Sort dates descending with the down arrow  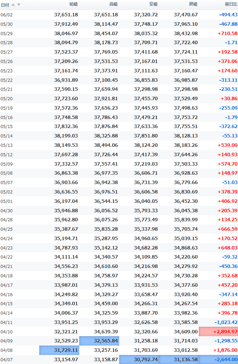pyautogui.click(x=19, y=5)
